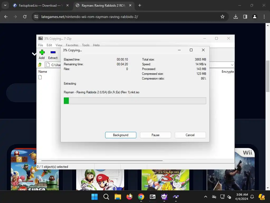This screenshot has width=270, height=203.
Task: Pause the extraction
Action: [156, 135]
